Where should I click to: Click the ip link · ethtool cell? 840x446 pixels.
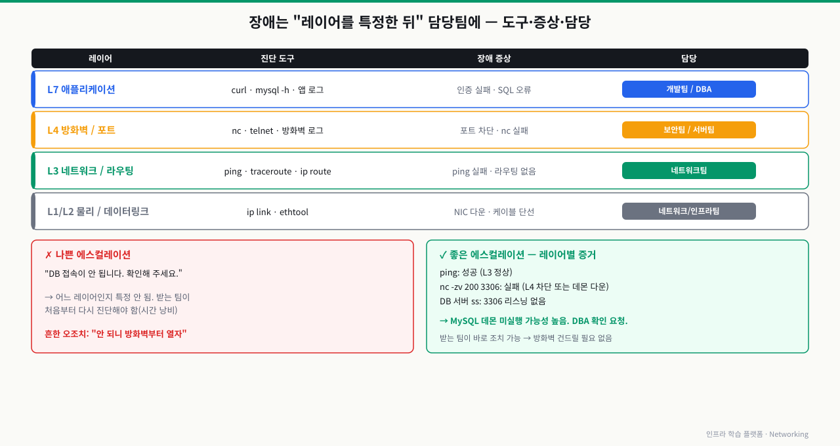(x=278, y=212)
